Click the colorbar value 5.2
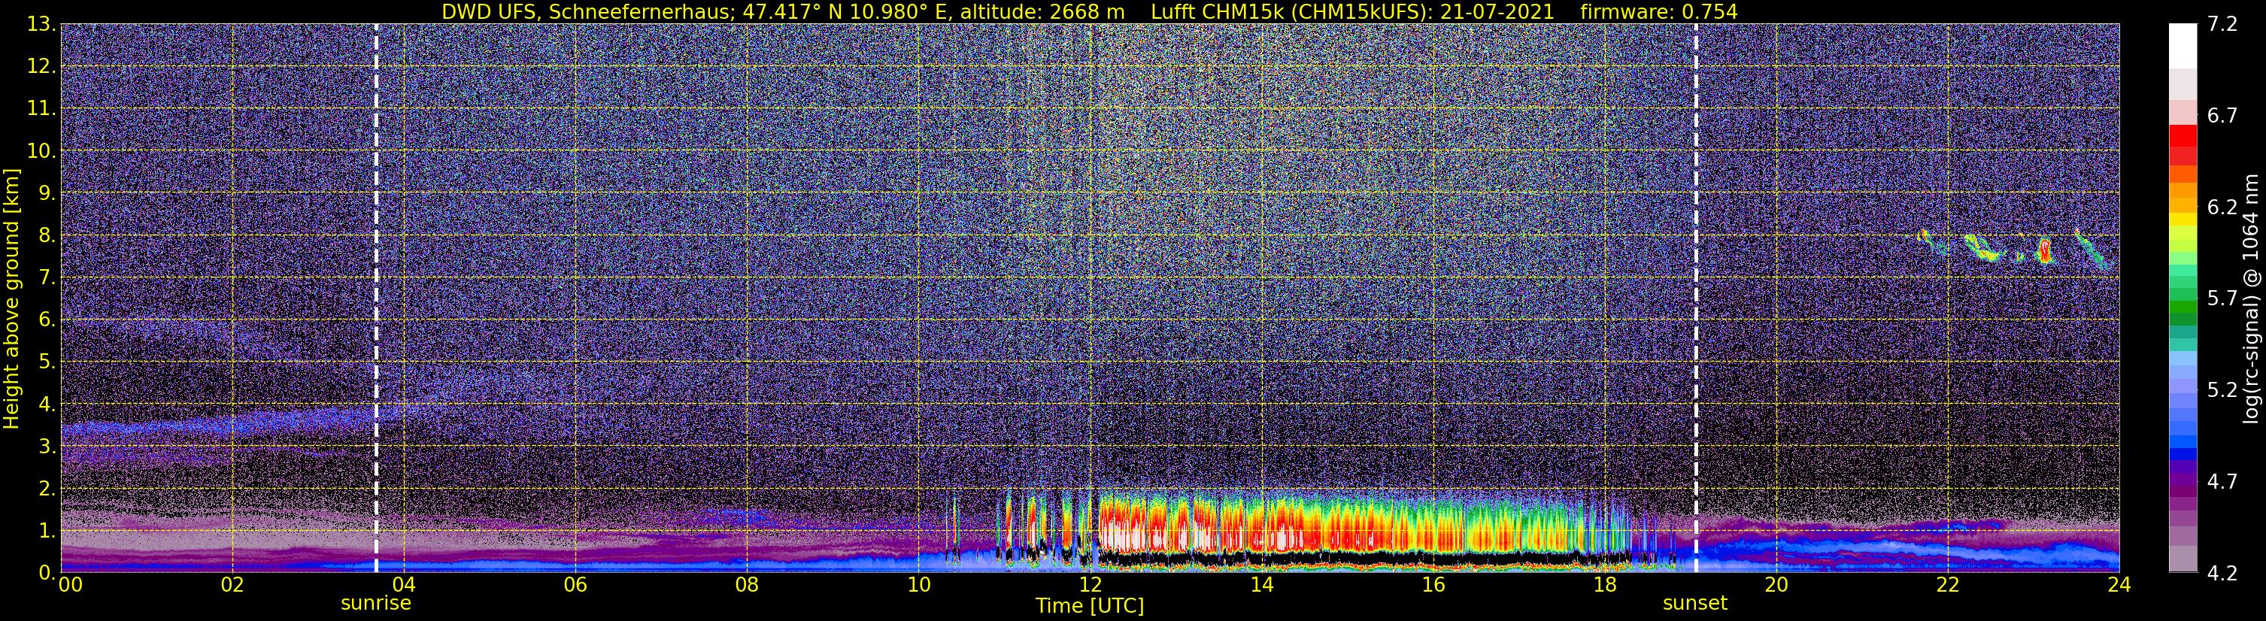Image resolution: width=2266 pixels, height=621 pixels. [2222, 389]
